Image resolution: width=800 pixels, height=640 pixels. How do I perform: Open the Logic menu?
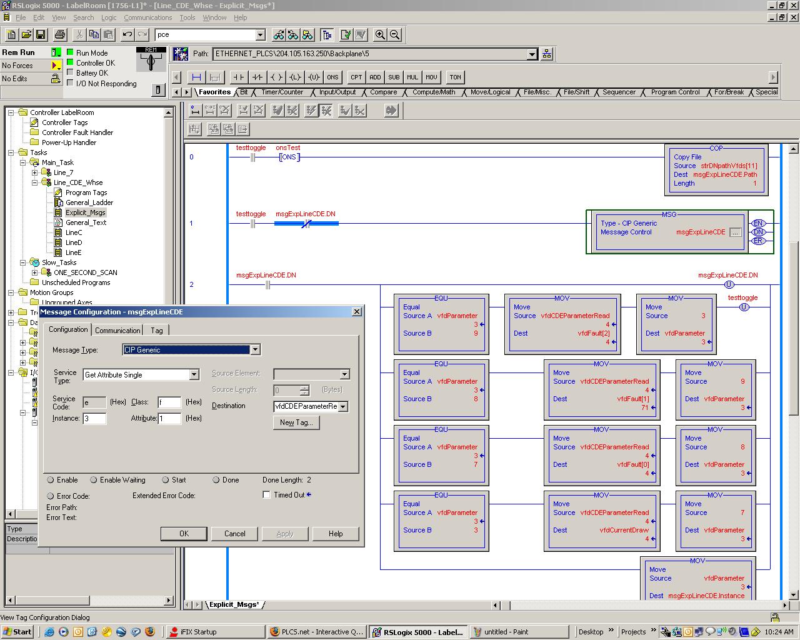(x=109, y=17)
